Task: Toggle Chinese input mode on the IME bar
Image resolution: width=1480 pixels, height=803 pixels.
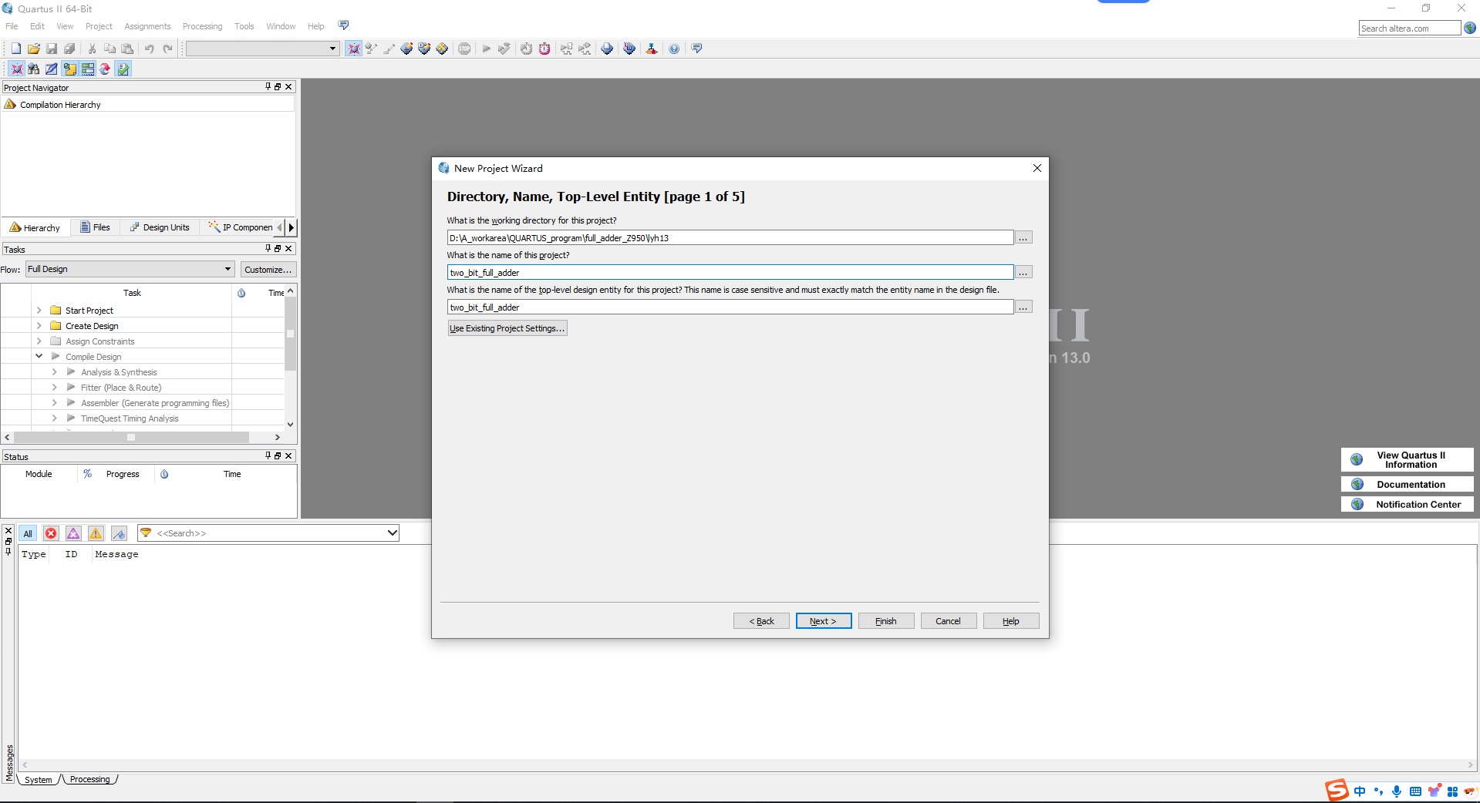Action: coord(1360,791)
